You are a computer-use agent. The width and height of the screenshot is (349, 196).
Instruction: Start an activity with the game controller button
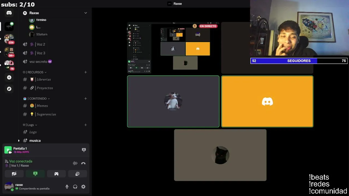tap(56, 174)
